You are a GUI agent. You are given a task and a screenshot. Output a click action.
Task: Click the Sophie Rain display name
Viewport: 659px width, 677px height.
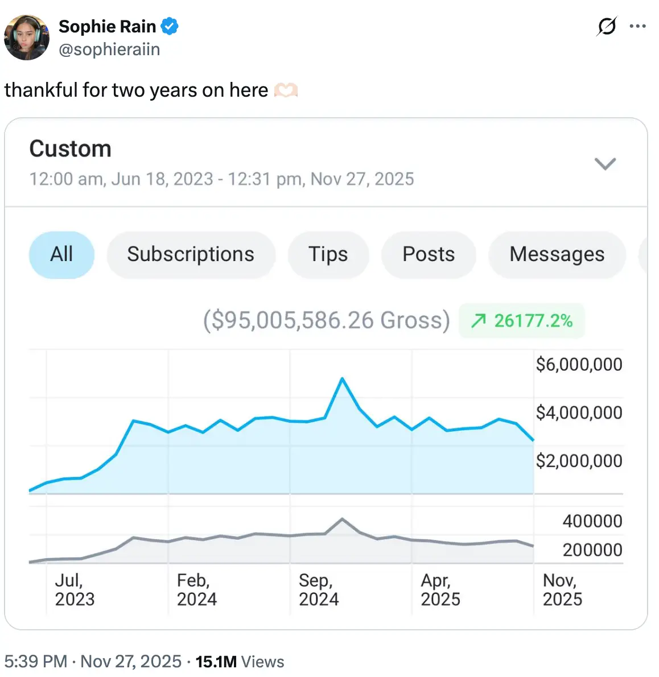click(107, 26)
